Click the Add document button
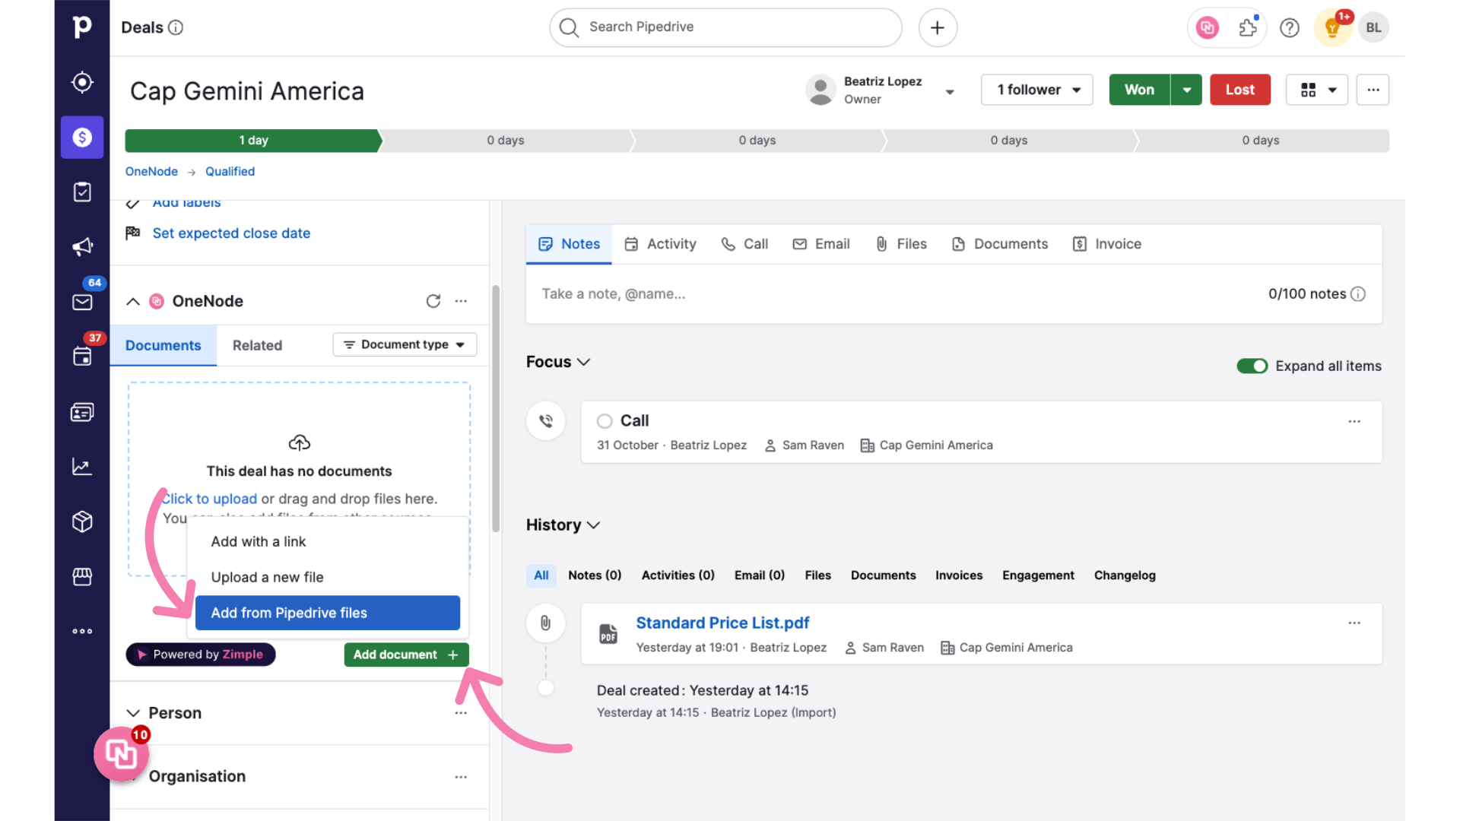The image size is (1460, 821). (407, 655)
